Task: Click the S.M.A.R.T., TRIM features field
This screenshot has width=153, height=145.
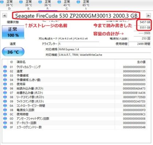Action: click(105, 55)
